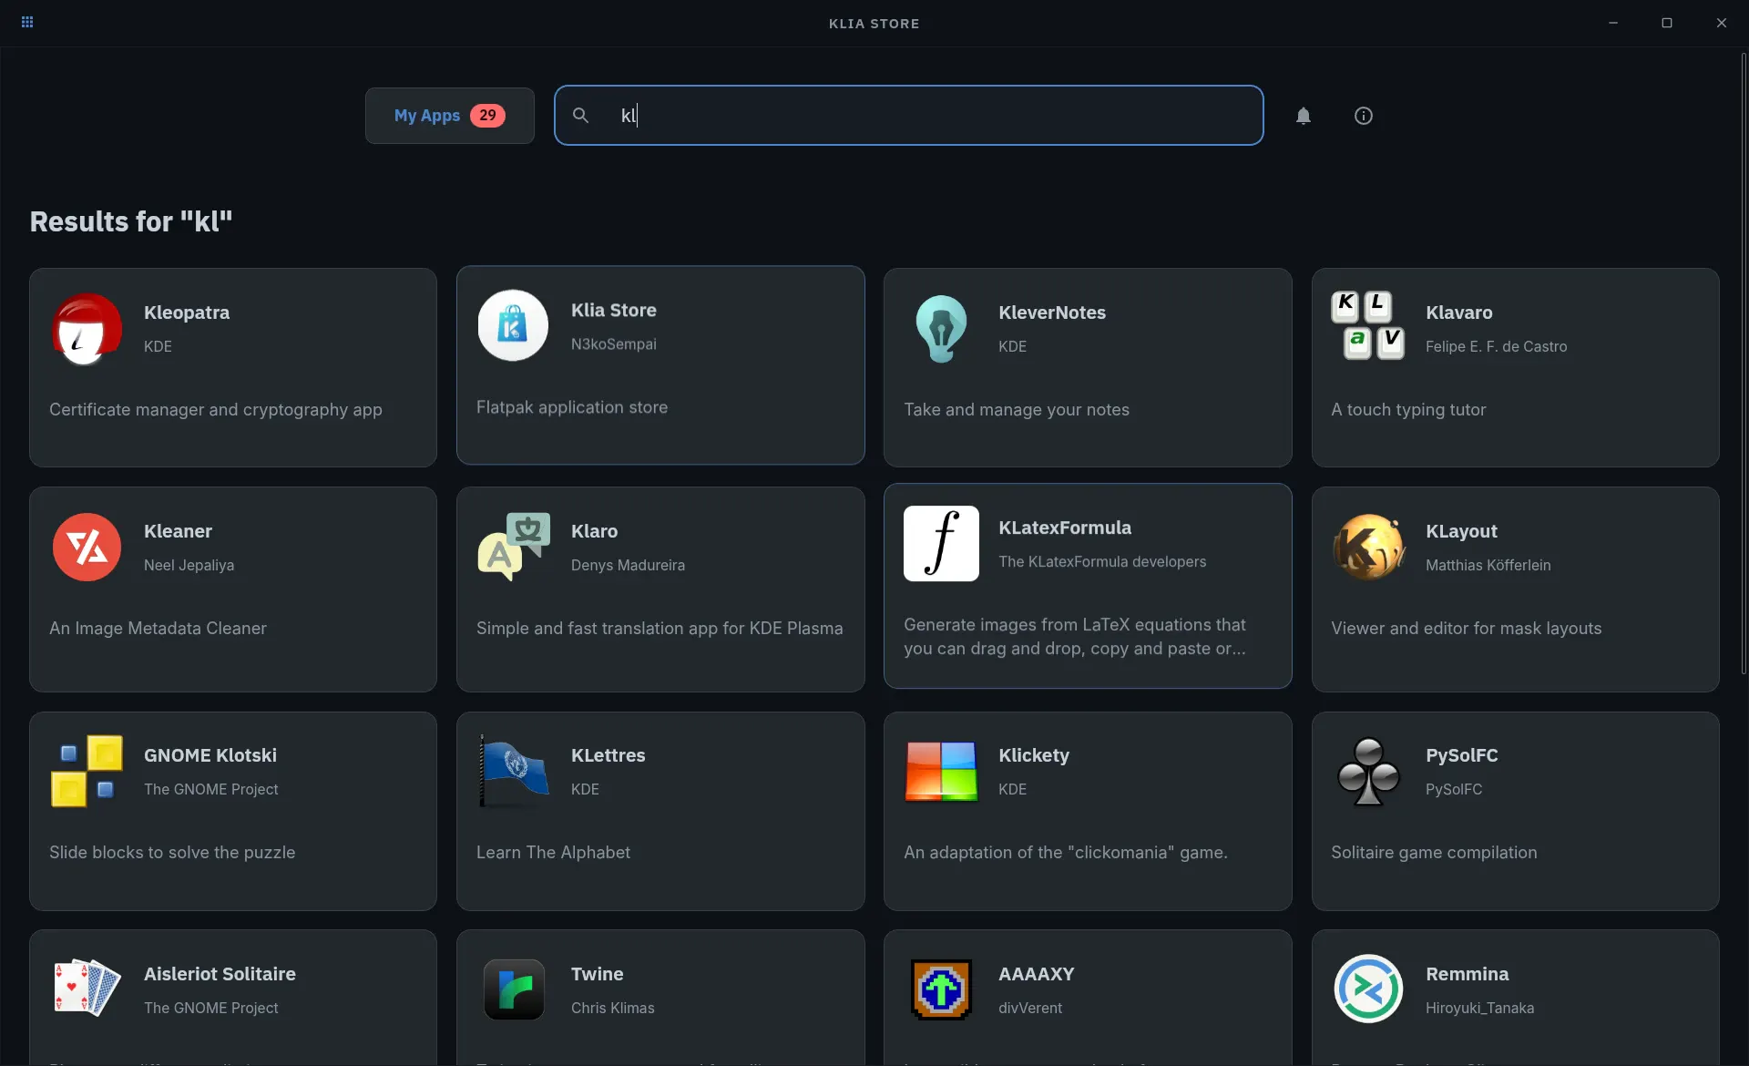Image resolution: width=1749 pixels, height=1066 pixels.
Task: Click "An Image Metadata Cleaner" description
Action: pyautogui.click(x=158, y=629)
